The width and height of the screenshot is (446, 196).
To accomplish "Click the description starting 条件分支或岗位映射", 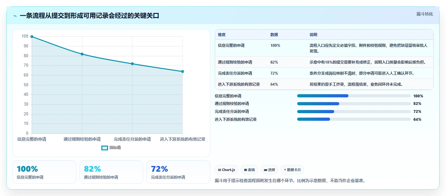I will pos(362,73).
